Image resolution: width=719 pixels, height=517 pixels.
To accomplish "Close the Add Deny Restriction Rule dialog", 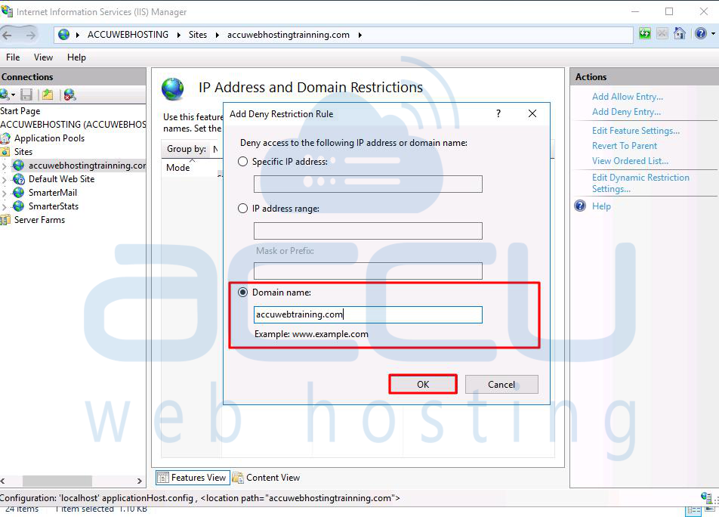I will [532, 113].
